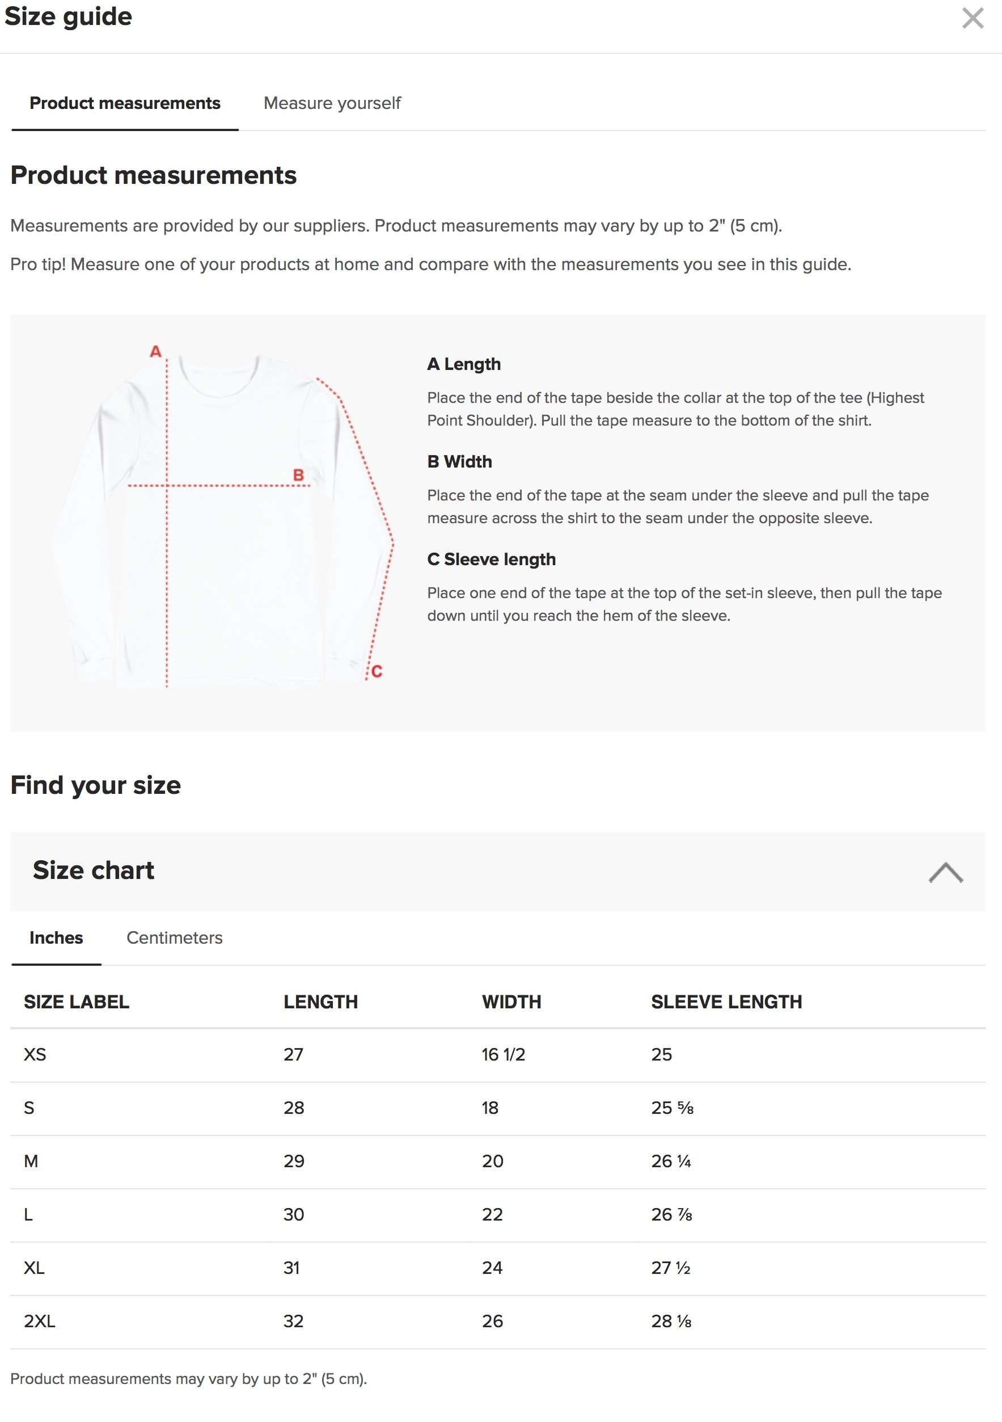The height and width of the screenshot is (1422, 1002).
Task: Click the Find your size heading
Action: pos(96,785)
